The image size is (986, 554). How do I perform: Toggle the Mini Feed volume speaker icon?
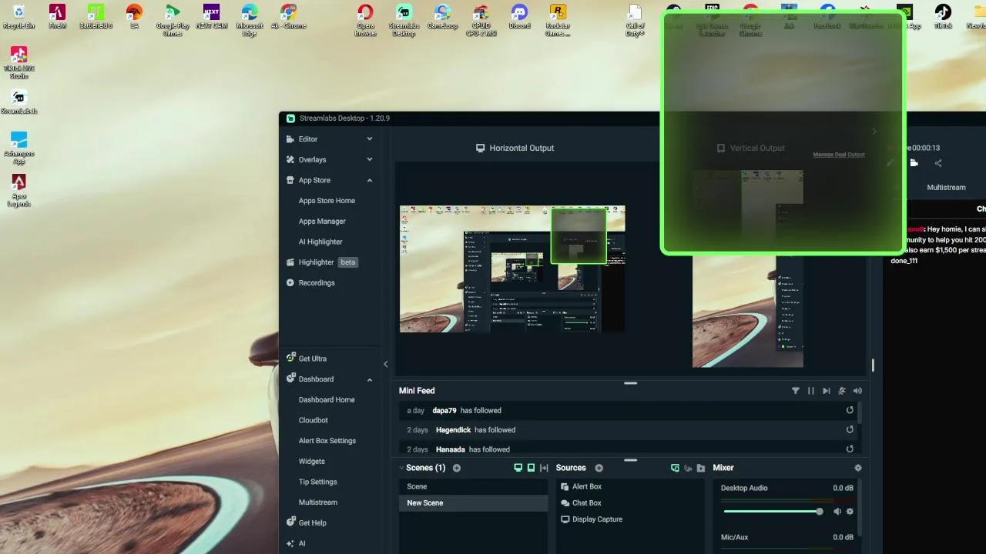click(x=857, y=391)
